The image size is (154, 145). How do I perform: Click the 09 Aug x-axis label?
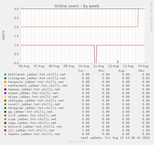(69, 66)
